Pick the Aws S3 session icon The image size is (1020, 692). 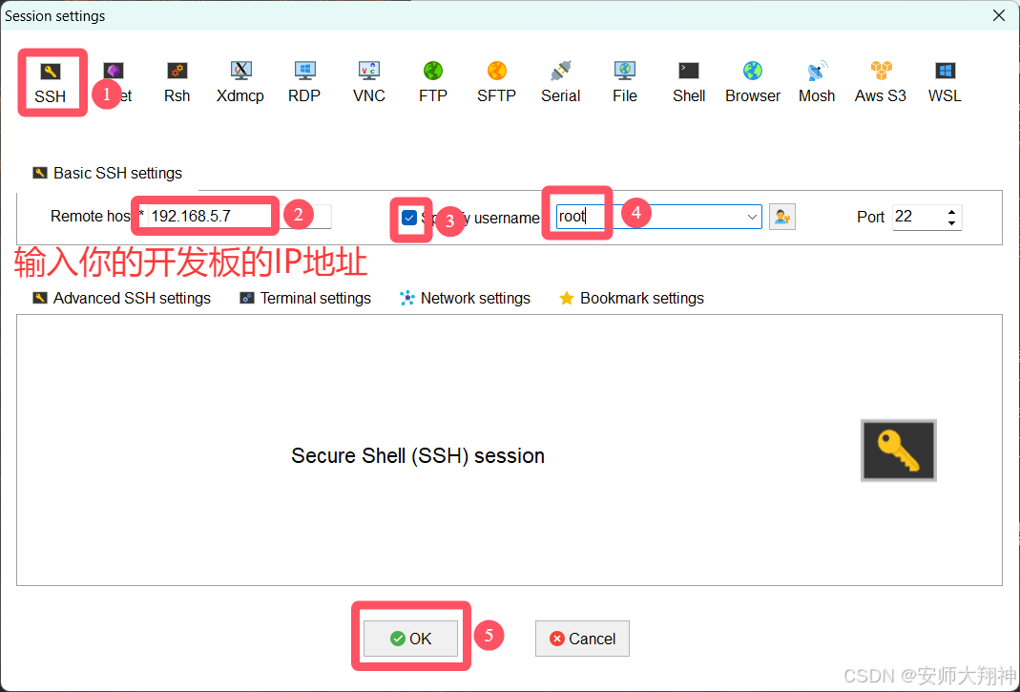point(880,83)
